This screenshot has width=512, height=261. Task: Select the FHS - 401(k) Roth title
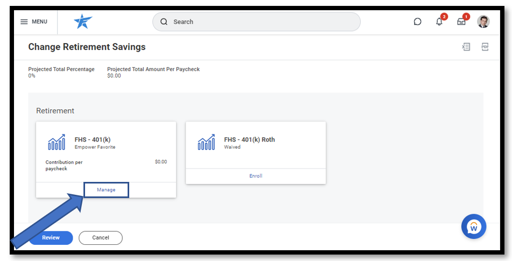(x=249, y=139)
